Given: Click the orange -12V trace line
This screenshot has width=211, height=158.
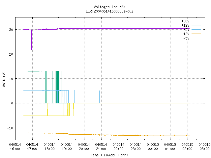Looking at the screenshot, I should click(106, 135).
